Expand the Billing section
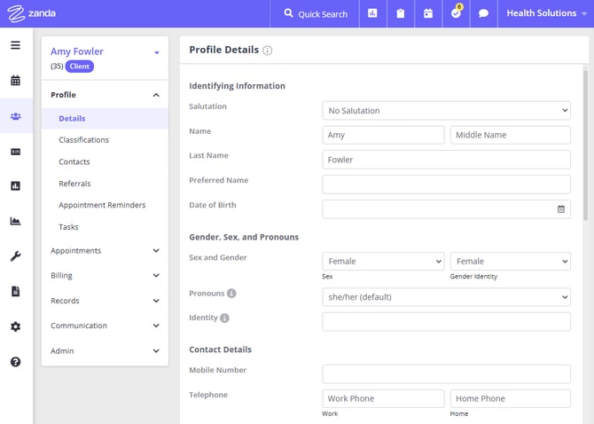Image resolution: width=594 pixels, height=424 pixels. tap(105, 276)
